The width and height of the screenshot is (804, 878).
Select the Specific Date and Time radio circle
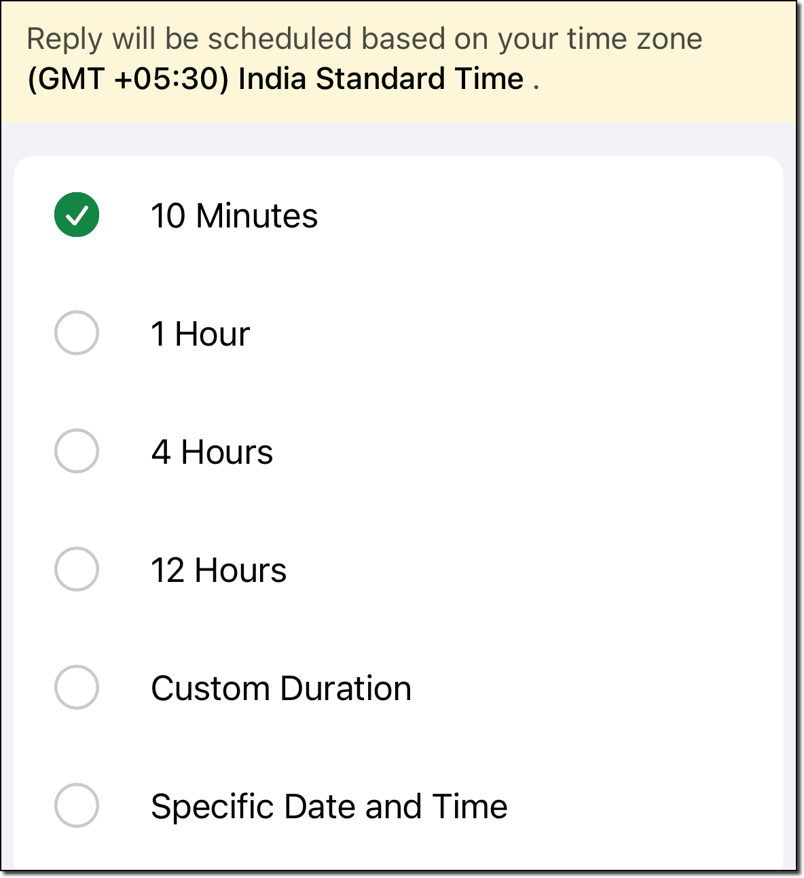point(77,805)
